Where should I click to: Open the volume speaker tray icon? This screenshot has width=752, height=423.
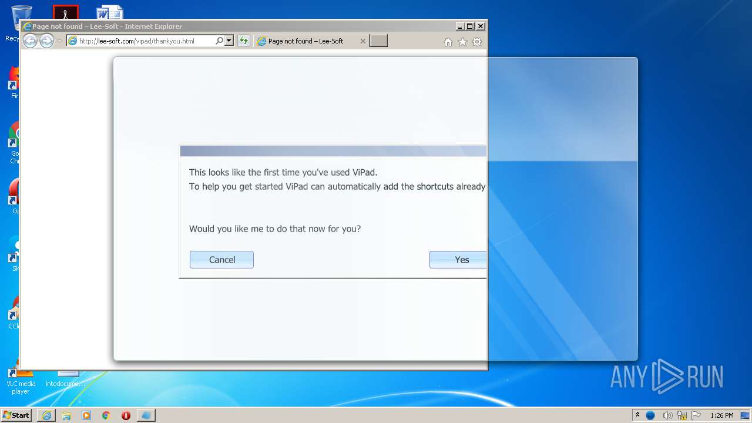[667, 415]
